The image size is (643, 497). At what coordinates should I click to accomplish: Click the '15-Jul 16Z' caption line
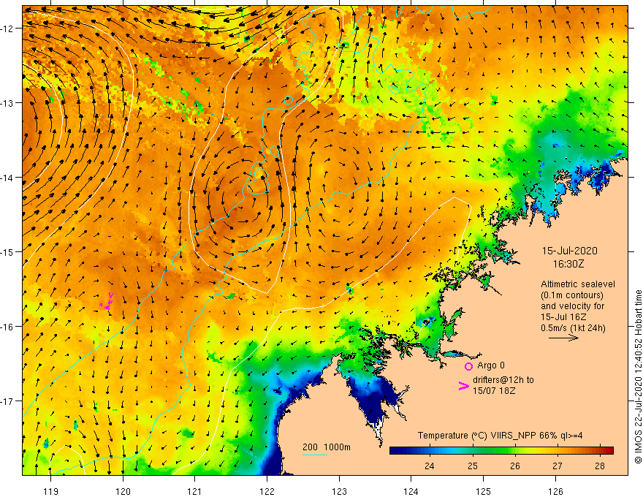(x=563, y=317)
